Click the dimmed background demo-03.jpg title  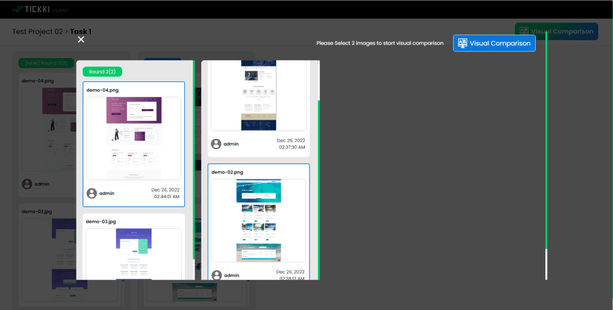click(37, 211)
